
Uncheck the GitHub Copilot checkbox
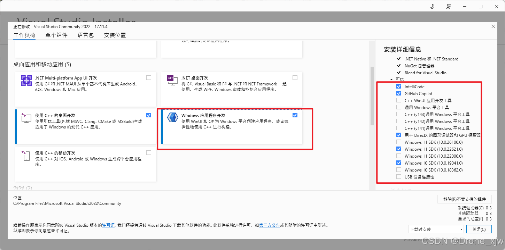coord(398,93)
